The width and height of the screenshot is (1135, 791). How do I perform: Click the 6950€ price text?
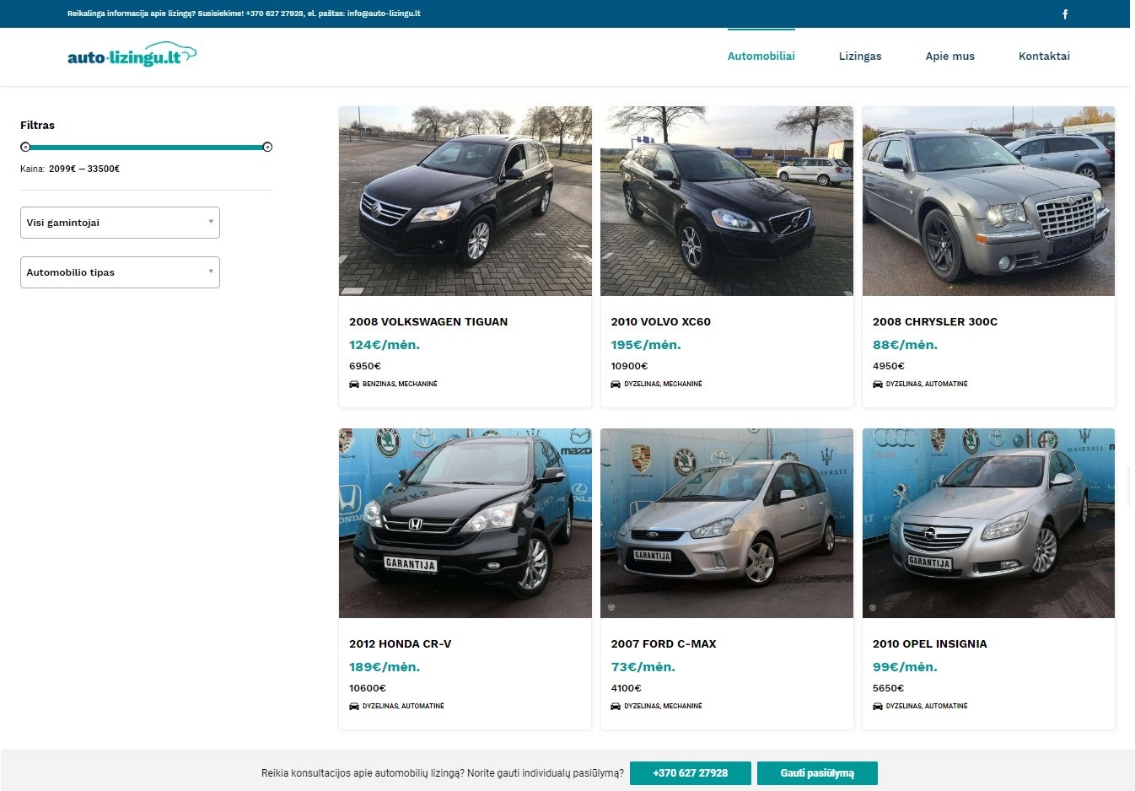coord(365,366)
